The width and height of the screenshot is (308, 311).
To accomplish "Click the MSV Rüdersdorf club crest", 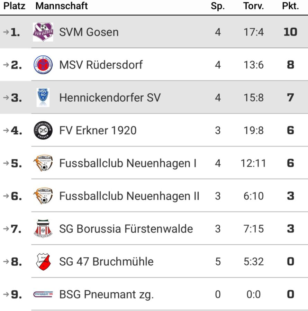I will 43,65.
